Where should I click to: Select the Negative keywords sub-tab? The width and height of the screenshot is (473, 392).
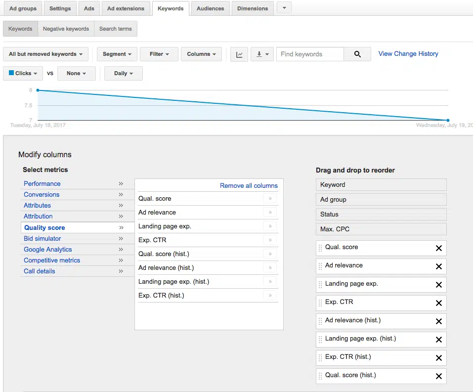tap(66, 29)
